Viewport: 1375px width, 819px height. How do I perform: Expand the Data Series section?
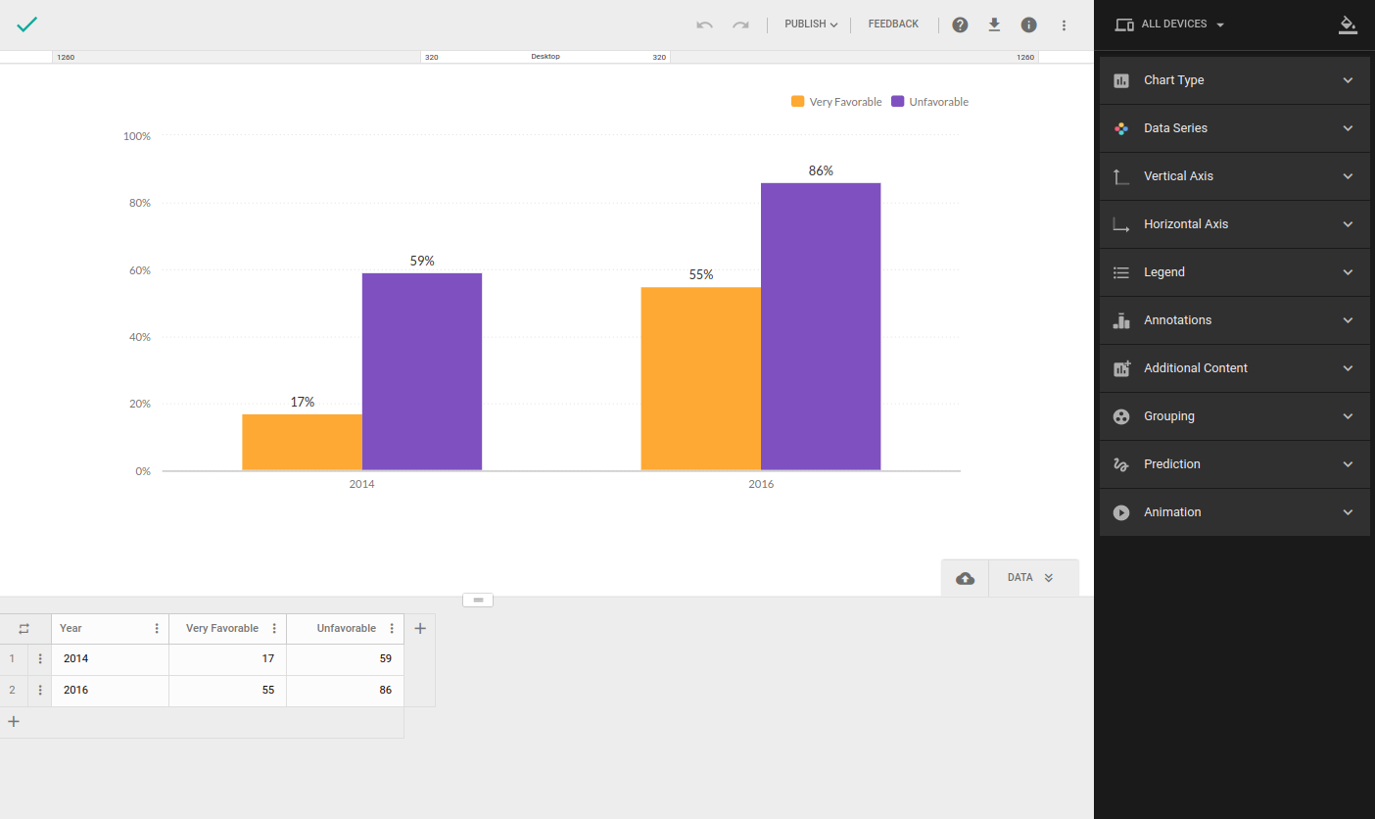[x=1234, y=128]
